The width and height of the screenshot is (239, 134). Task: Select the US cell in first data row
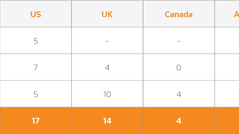[x=36, y=41]
